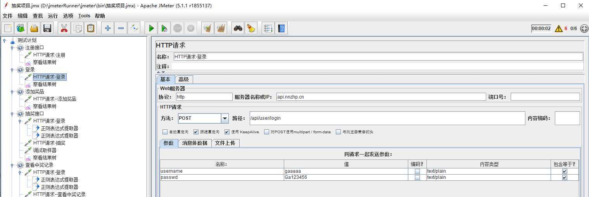Screen dimensions: 589x197
Task: Click the Shutdown test toolbar icon
Action: click(191, 28)
